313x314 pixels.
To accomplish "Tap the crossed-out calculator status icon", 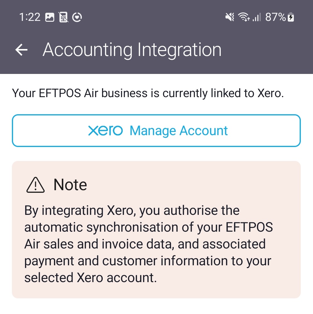I will tap(64, 18).
